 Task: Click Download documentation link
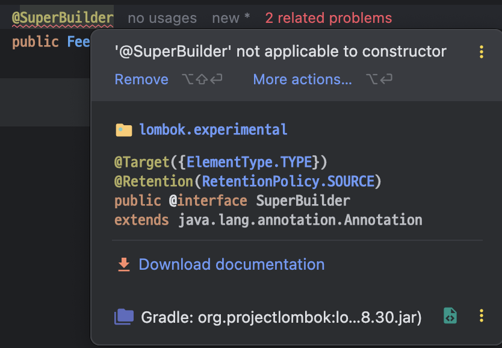tap(232, 265)
